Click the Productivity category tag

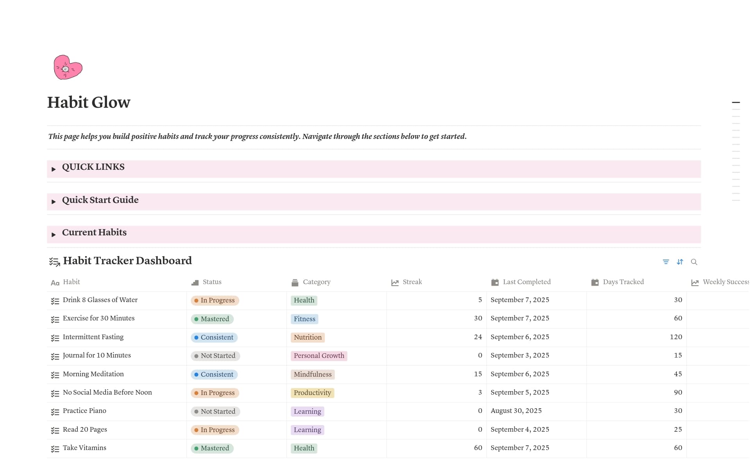click(x=312, y=393)
